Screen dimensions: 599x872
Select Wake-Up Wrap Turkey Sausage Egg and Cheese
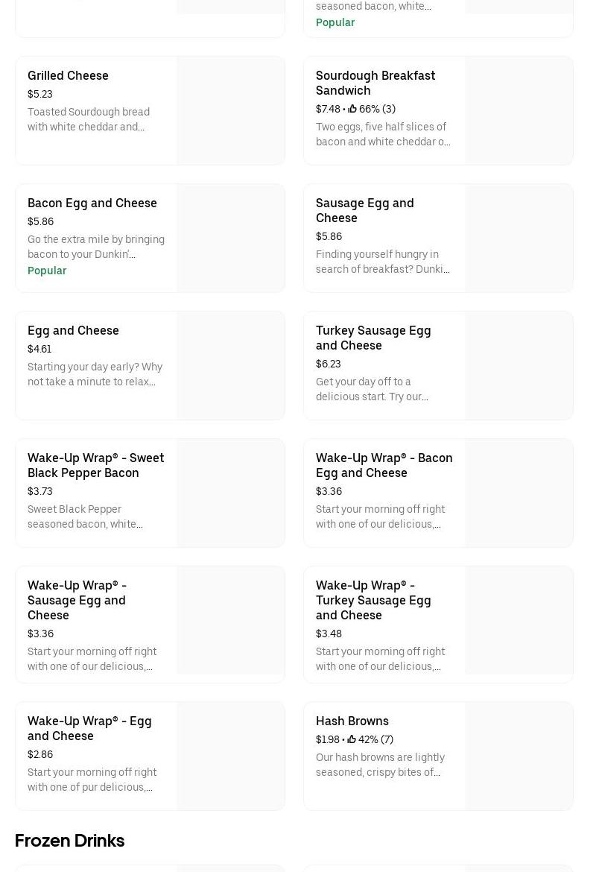click(x=373, y=600)
